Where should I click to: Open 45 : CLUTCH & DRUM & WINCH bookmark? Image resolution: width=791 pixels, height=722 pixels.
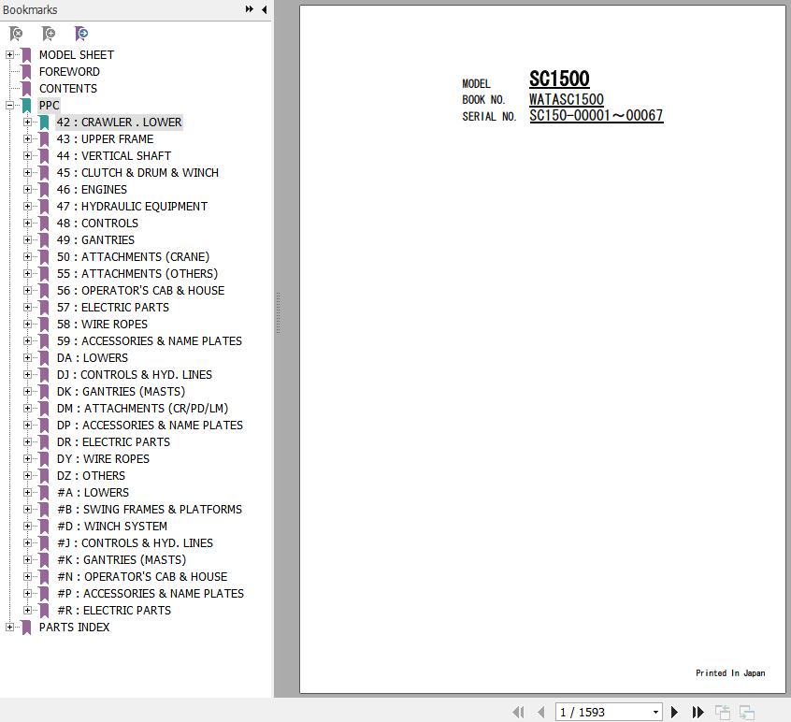[x=137, y=173]
